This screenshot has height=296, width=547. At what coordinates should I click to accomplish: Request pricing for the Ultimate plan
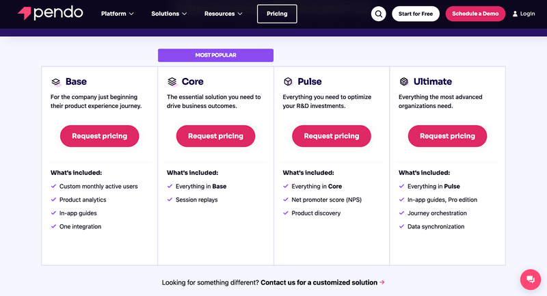coord(447,136)
